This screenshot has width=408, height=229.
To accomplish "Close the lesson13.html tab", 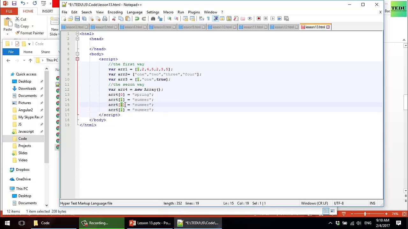I will [x=328, y=27].
